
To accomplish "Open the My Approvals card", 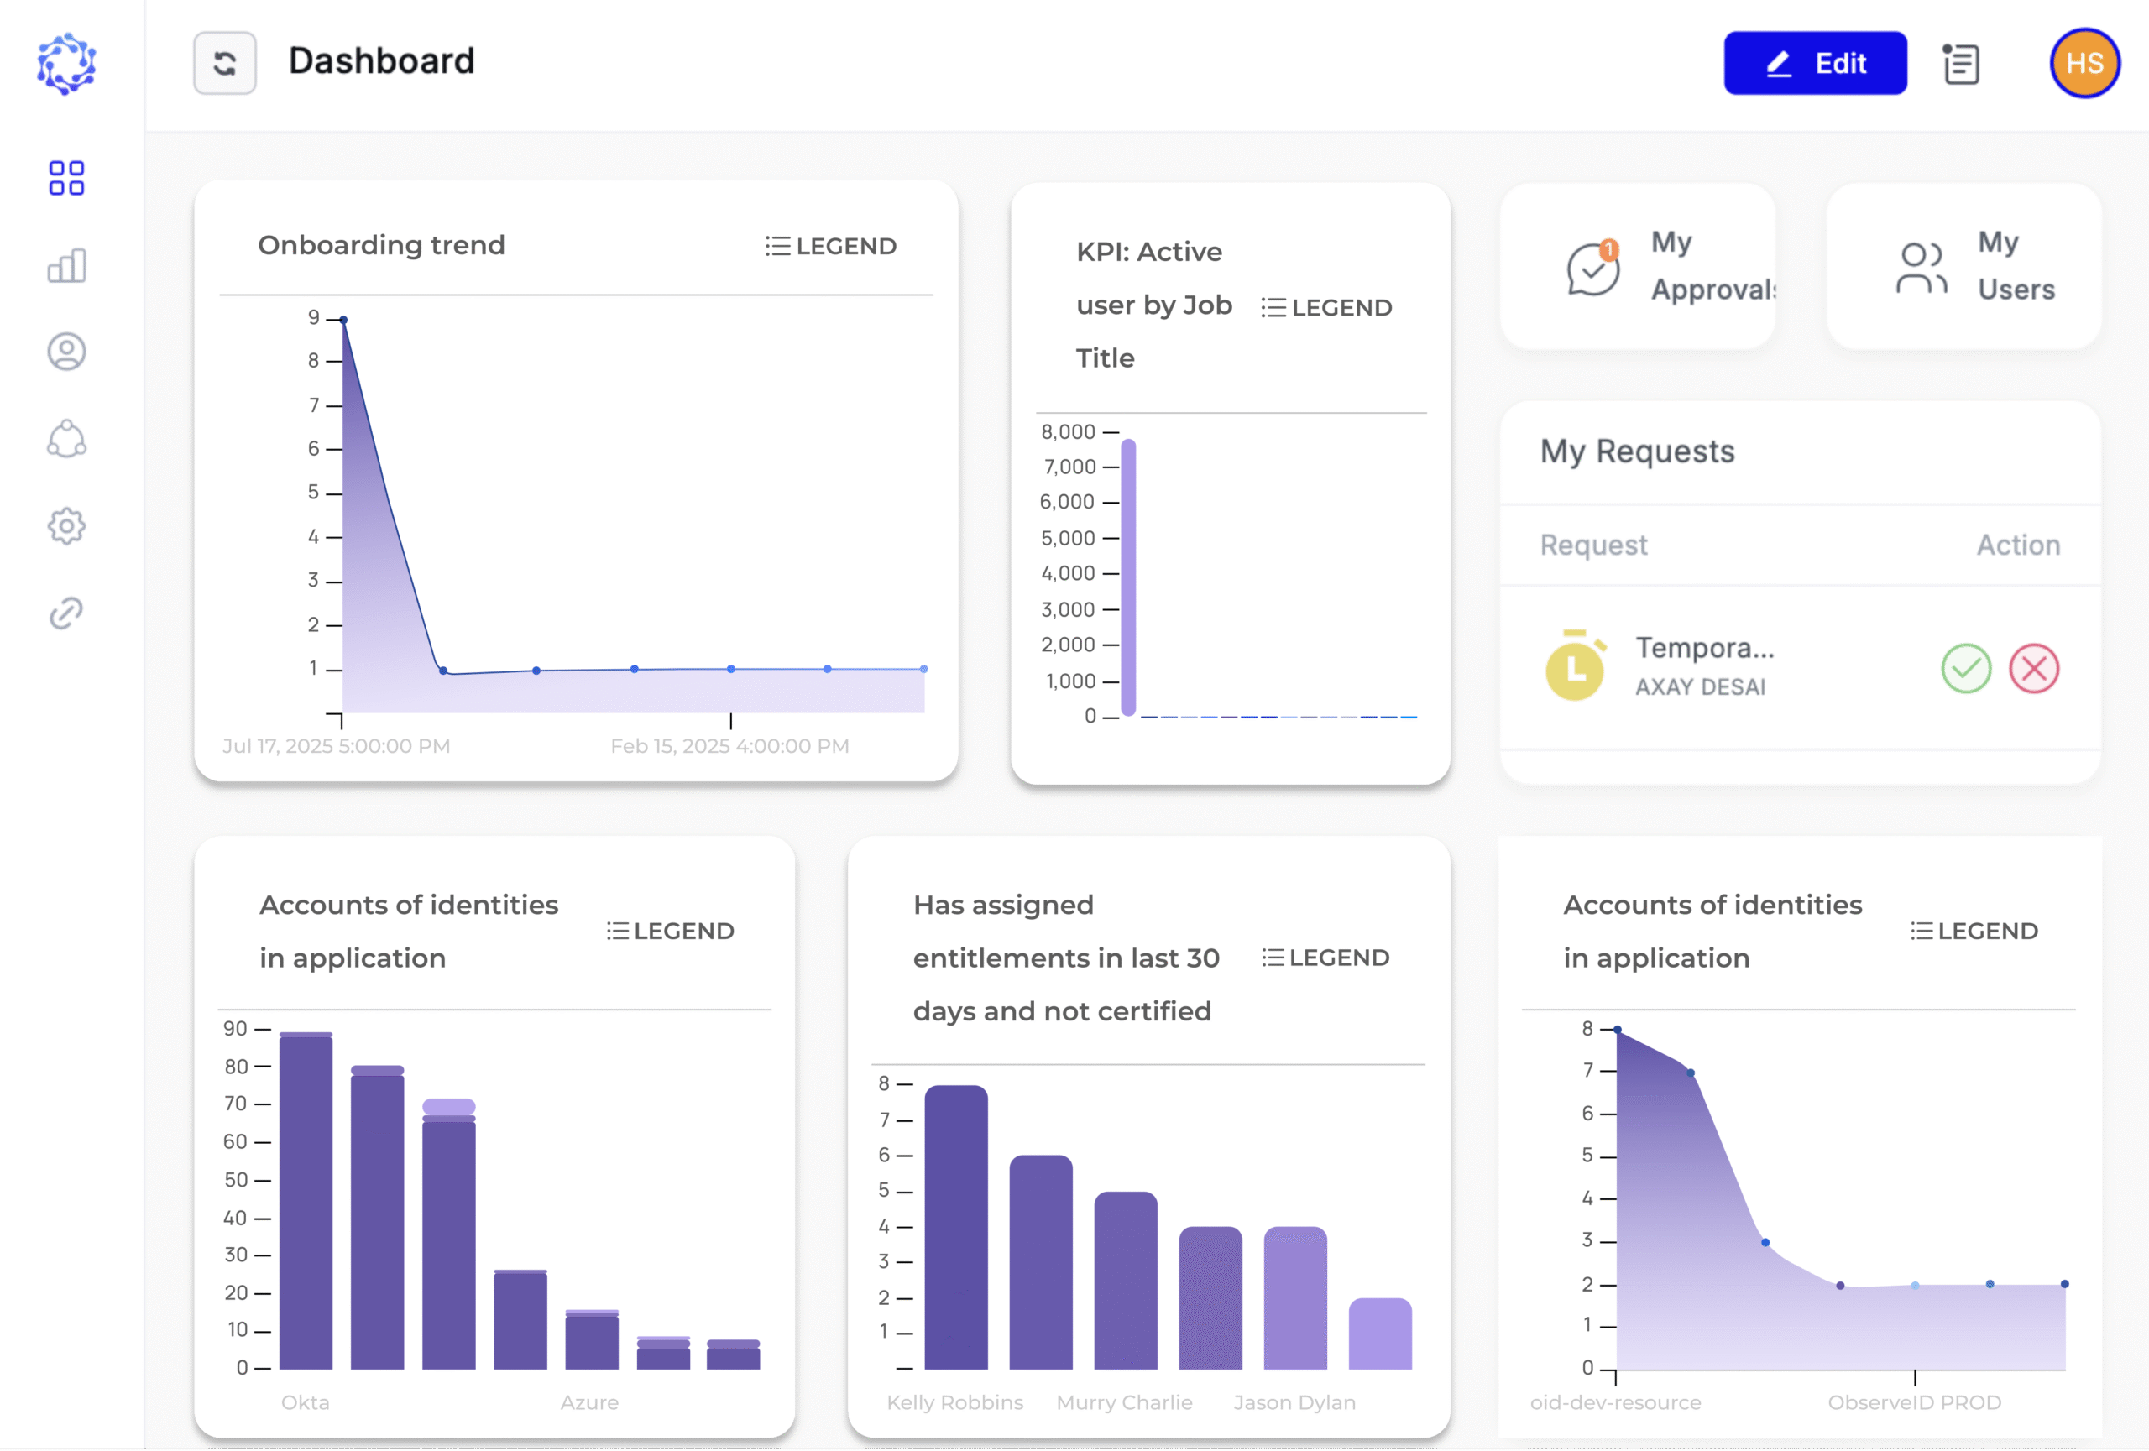I will 1637,266.
